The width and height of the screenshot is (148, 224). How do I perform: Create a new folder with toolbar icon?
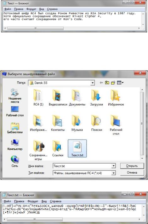pyautogui.click(x=113, y=83)
